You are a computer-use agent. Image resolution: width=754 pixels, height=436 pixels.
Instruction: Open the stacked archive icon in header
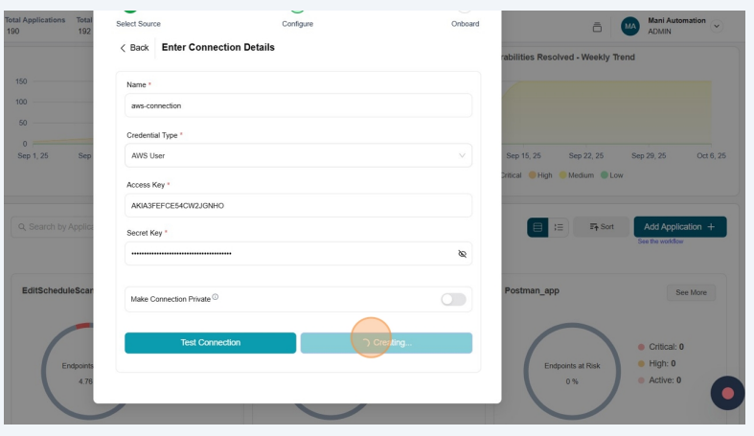tap(597, 27)
